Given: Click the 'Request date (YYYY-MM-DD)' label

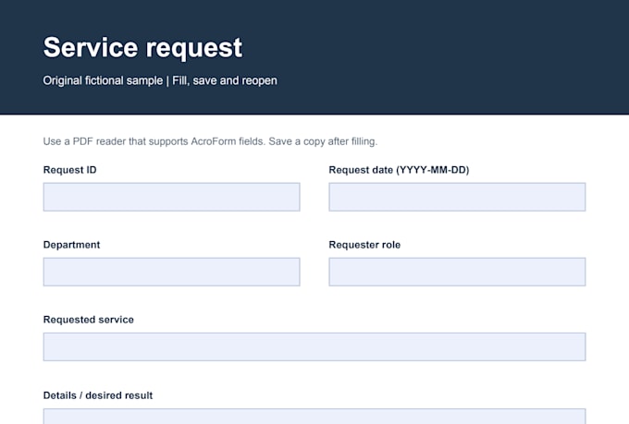Looking at the screenshot, I should tap(399, 170).
